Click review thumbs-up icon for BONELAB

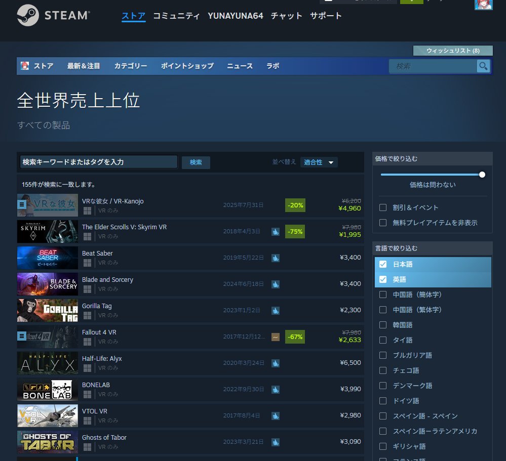(x=275, y=390)
